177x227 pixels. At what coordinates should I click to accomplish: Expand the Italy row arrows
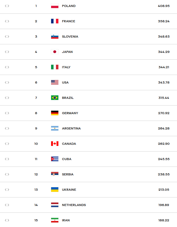(7, 67)
